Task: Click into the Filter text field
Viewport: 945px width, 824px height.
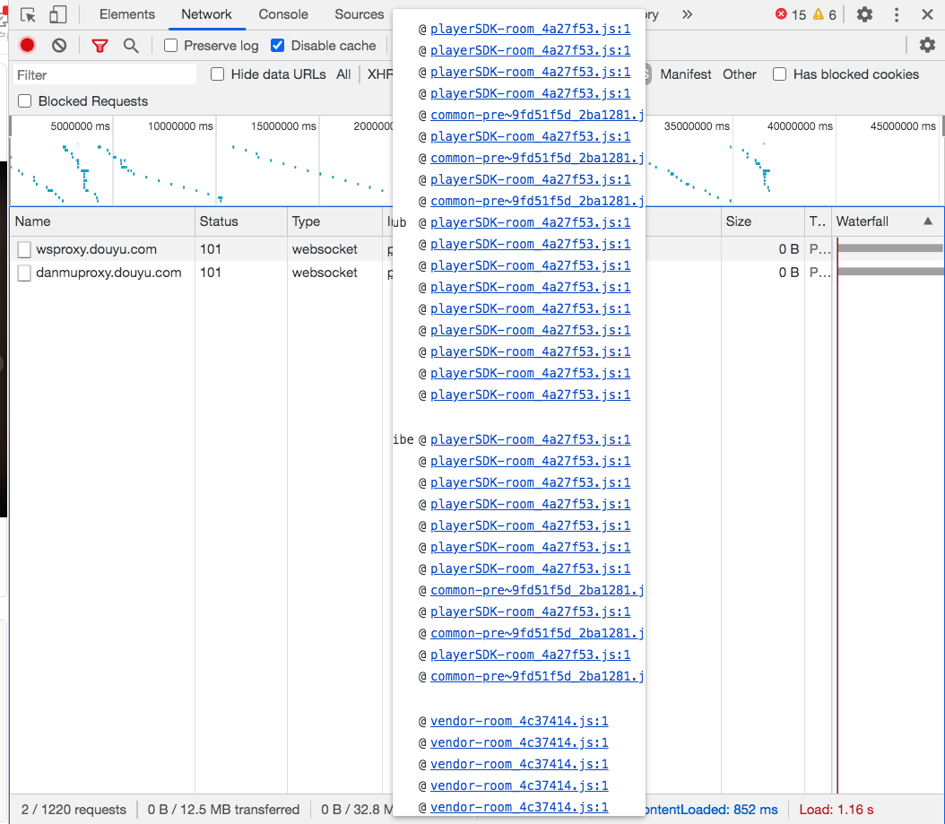Action: (104, 75)
